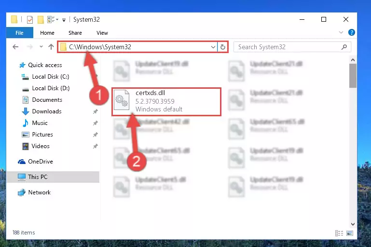Click the Search System32 field

(x=292, y=47)
